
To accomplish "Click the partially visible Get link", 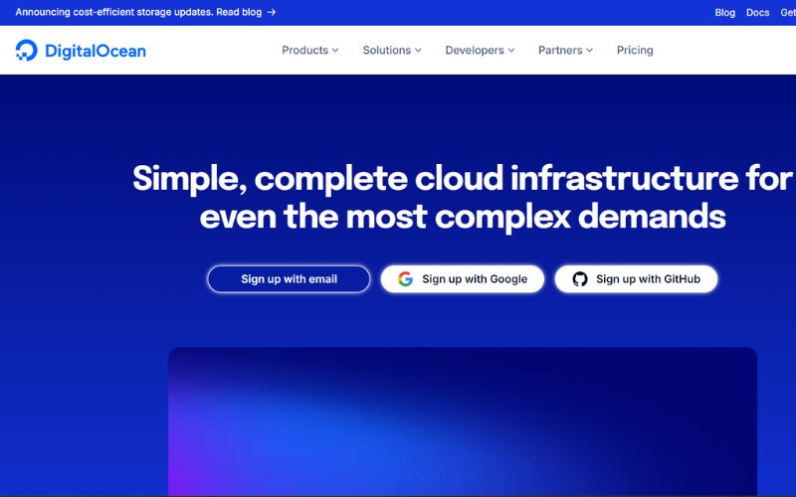I will click(788, 13).
